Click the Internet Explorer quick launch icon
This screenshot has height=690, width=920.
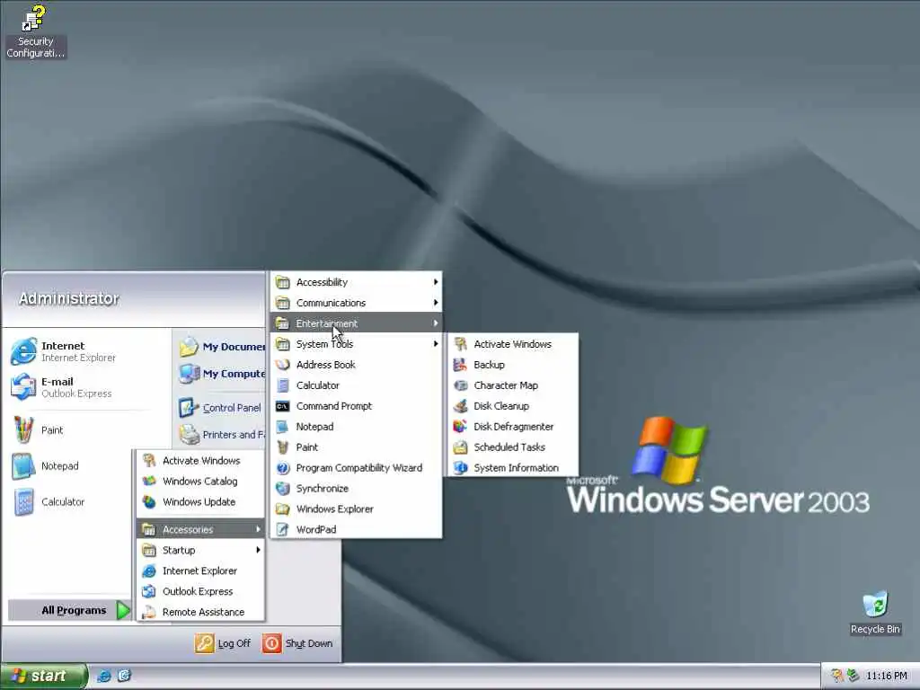104,676
